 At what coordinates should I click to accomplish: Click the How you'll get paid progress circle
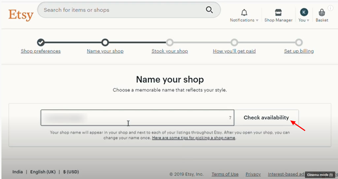234,42
